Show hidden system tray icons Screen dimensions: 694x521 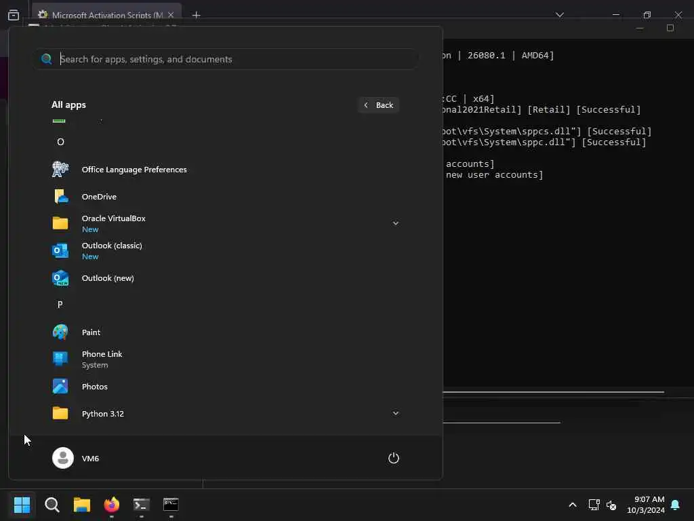coord(572,505)
